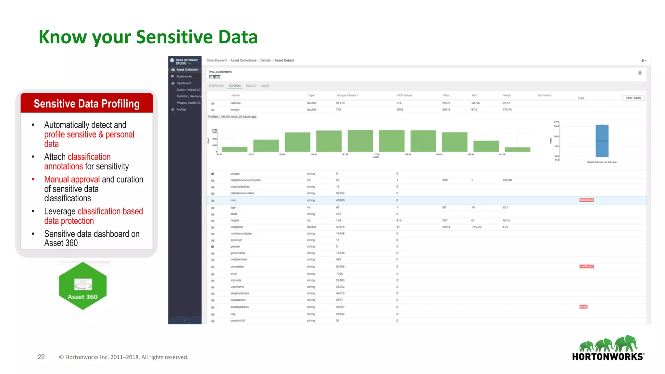Go to Data Steward breadcrumb

point(216,60)
